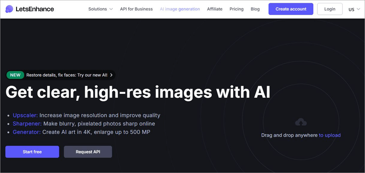
Task: Open the Affiliate page
Action: click(214, 9)
